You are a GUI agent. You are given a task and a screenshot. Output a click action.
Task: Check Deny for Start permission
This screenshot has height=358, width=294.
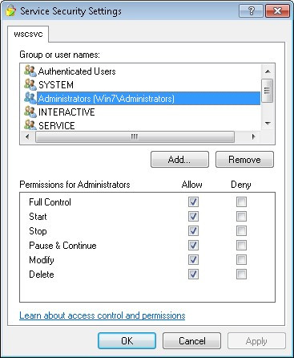pyautogui.click(x=241, y=216)
